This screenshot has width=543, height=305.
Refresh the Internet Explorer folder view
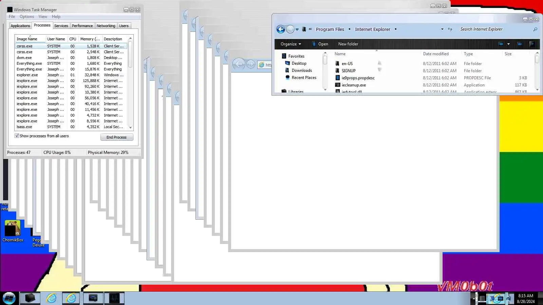click(450, 29)
